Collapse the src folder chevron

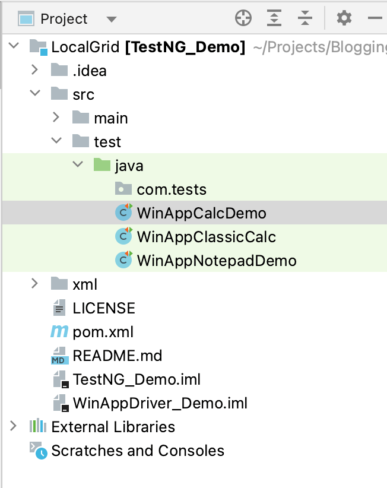click(35, 93)
